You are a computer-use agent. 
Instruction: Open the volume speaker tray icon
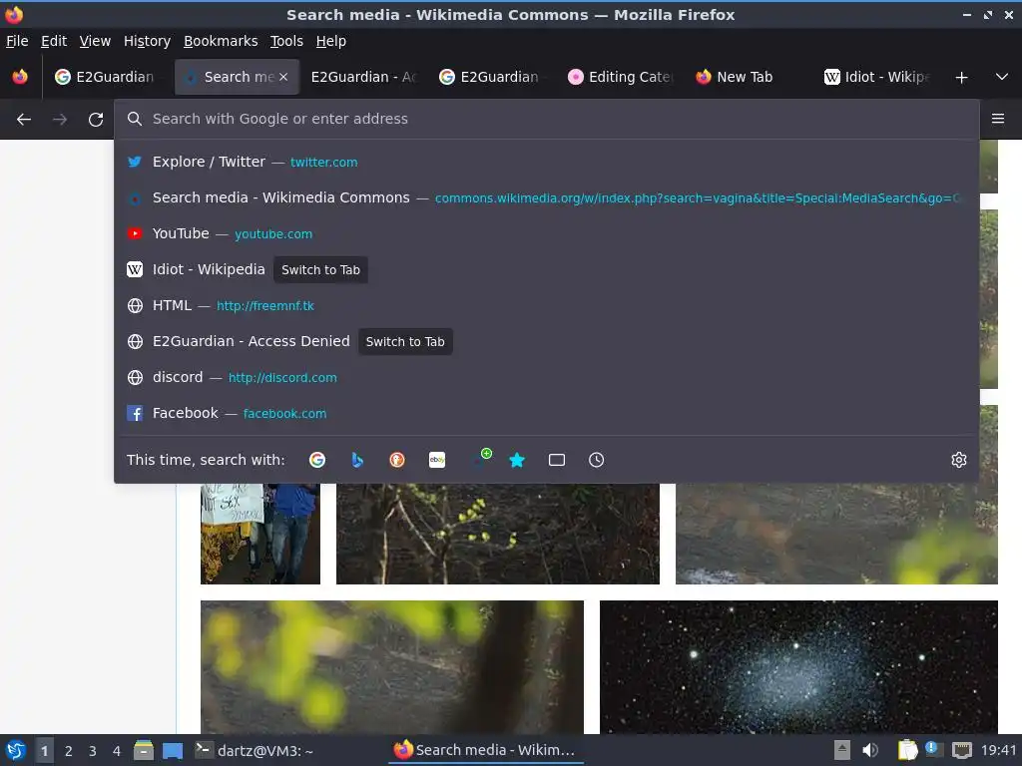[x=870, y=750]
